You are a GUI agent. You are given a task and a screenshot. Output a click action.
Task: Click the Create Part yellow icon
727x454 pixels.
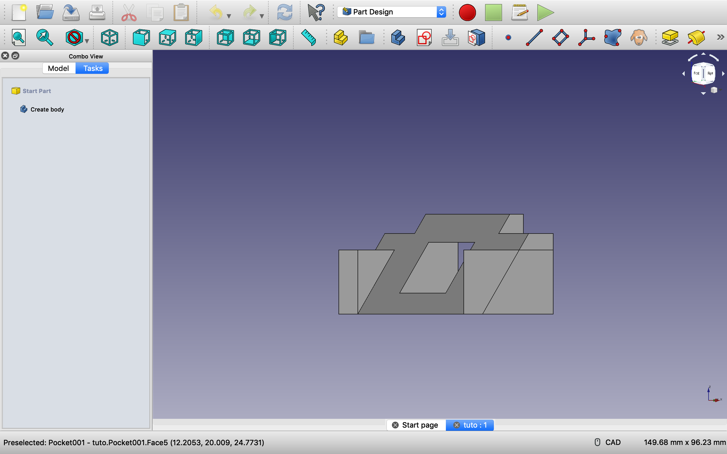(x=340, y=37)
